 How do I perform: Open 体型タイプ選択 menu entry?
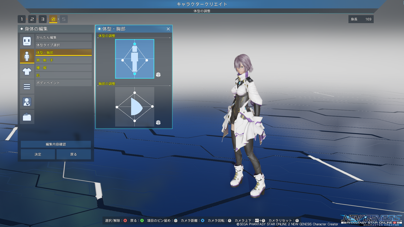63,45
